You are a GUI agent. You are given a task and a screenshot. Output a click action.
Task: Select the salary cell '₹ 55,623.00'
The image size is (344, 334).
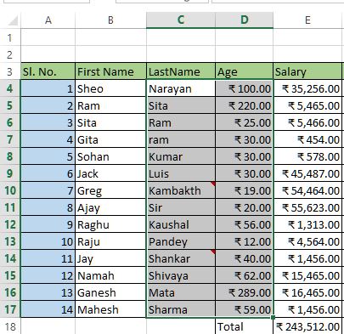point(307,207)
